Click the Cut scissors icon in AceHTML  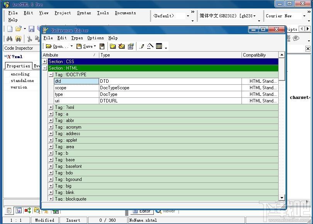click(x=29, y=39)
